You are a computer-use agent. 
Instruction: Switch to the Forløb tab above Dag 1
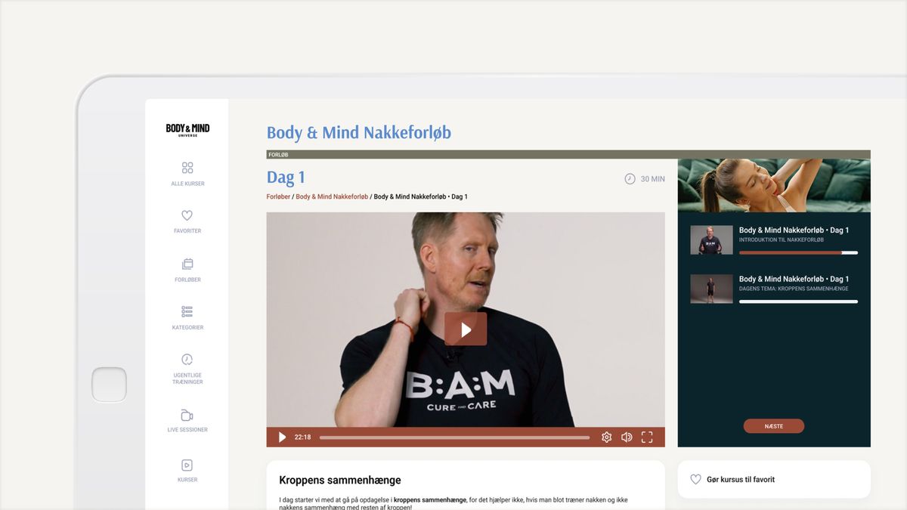[x=279, y=154]
